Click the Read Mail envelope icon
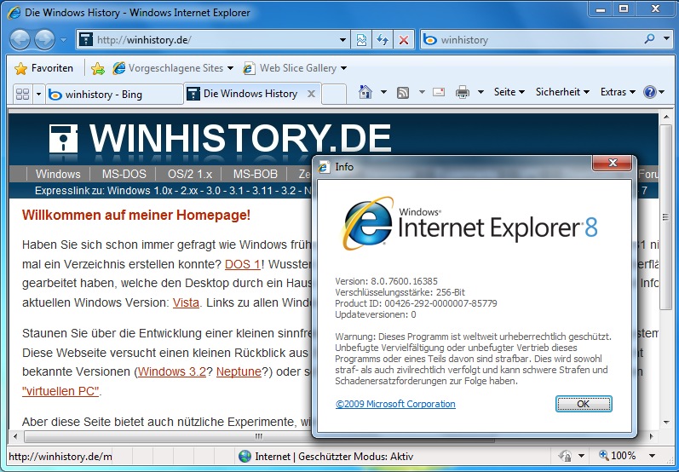This screenshot has width=679, height=472. click(439, 92)
